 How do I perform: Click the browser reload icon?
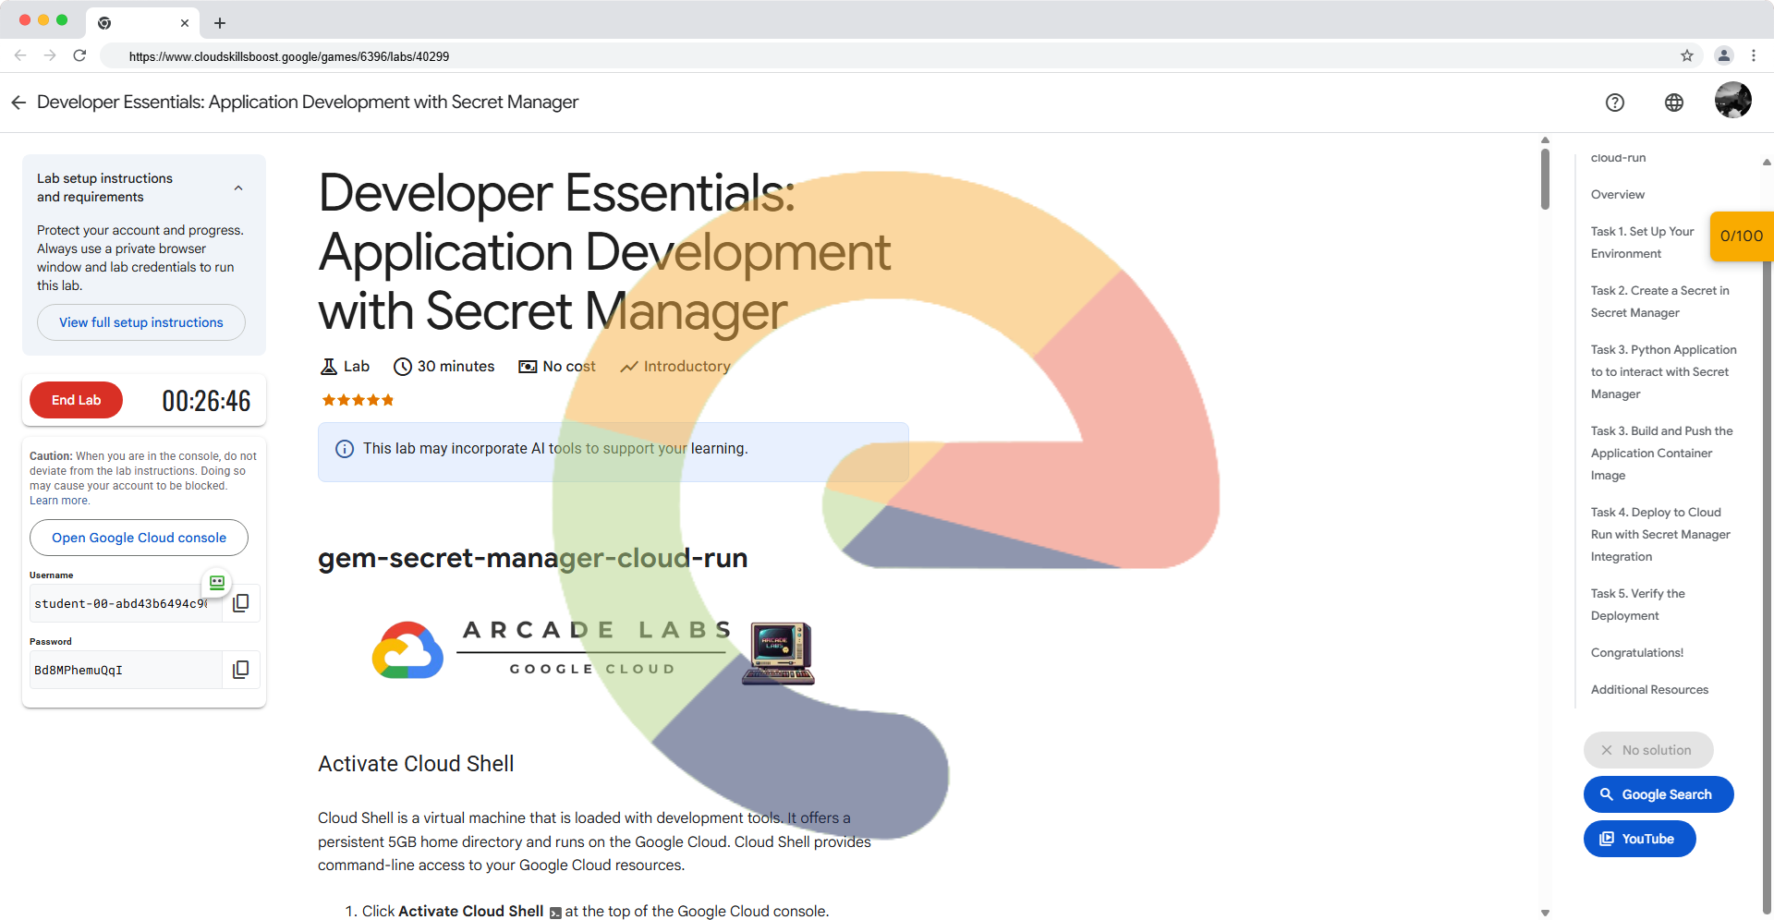coord(79,55)
